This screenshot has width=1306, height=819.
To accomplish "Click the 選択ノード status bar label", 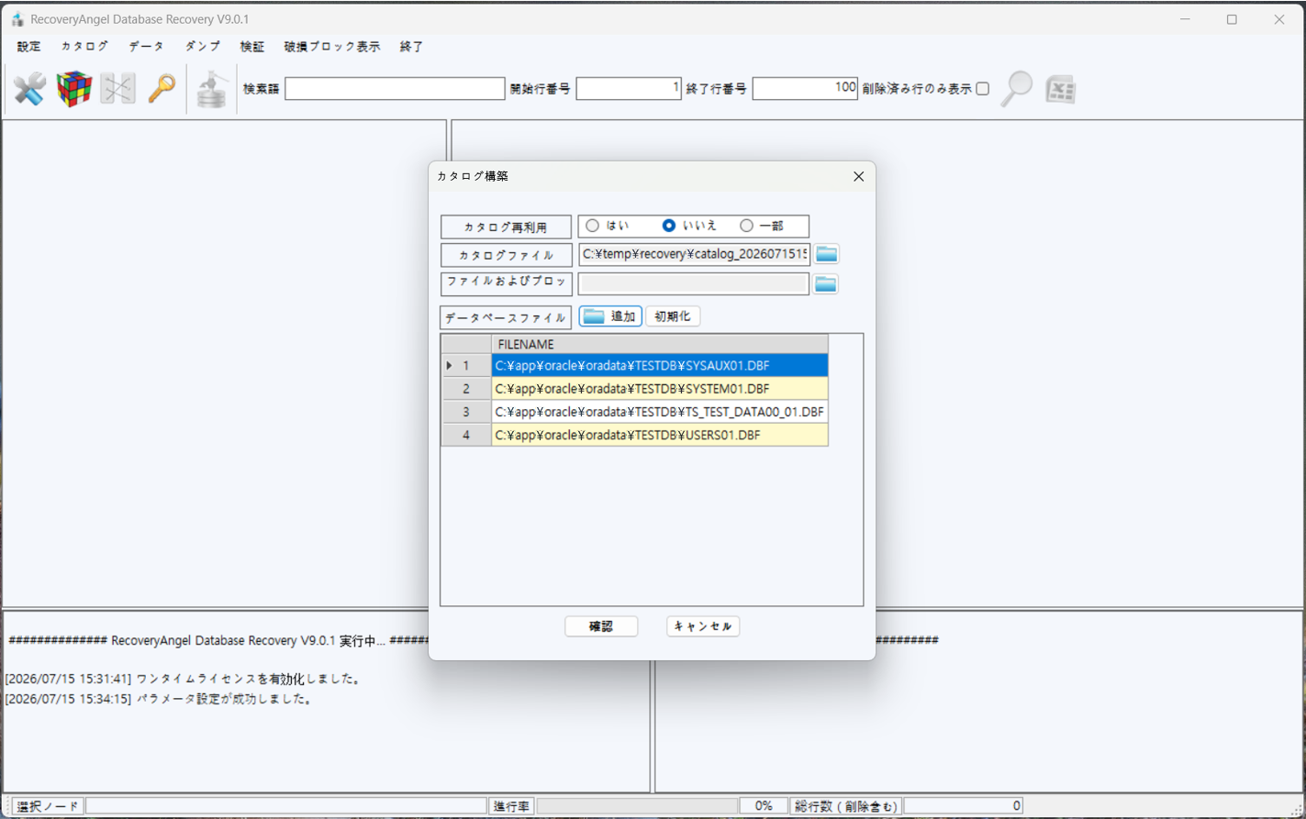I will pos(48,806).
